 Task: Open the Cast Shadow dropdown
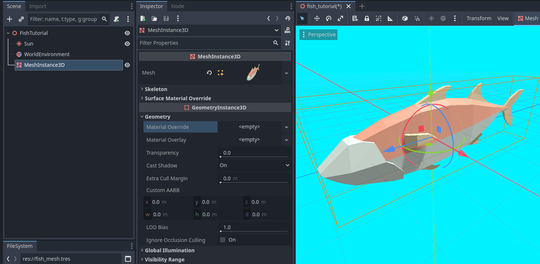254,166
